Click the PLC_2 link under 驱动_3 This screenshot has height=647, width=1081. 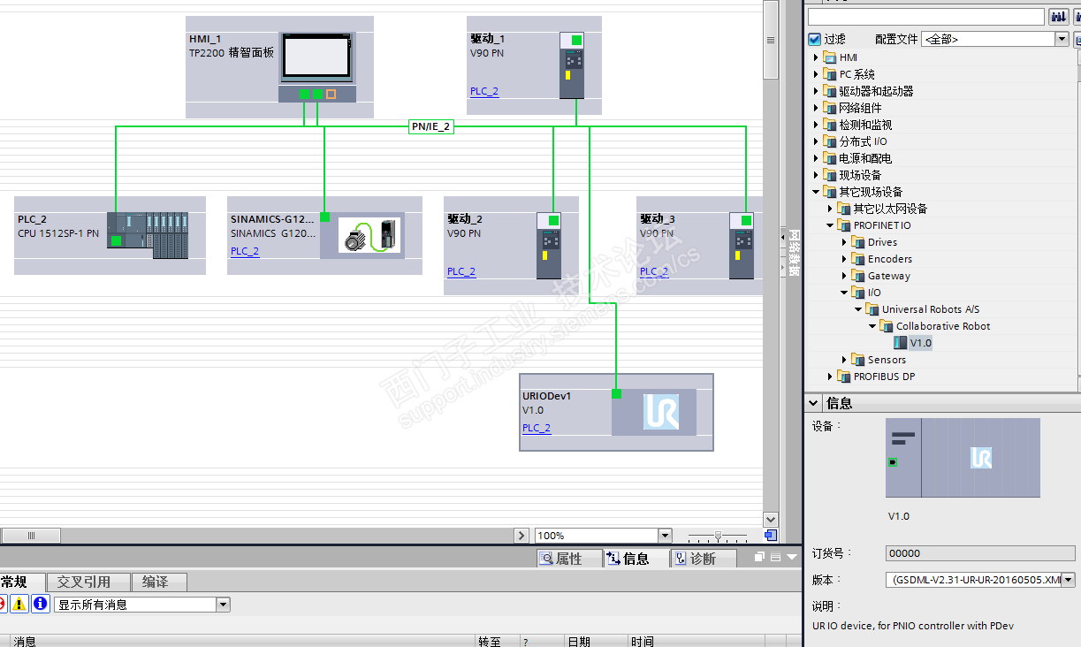654,272
